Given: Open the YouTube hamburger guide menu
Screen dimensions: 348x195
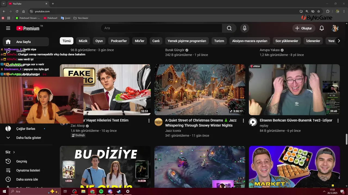Looking at the screenshot, I should [8, 28].
